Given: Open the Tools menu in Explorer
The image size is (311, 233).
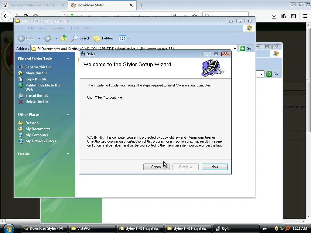Looking at the screenshot, I should coord(75,28).
